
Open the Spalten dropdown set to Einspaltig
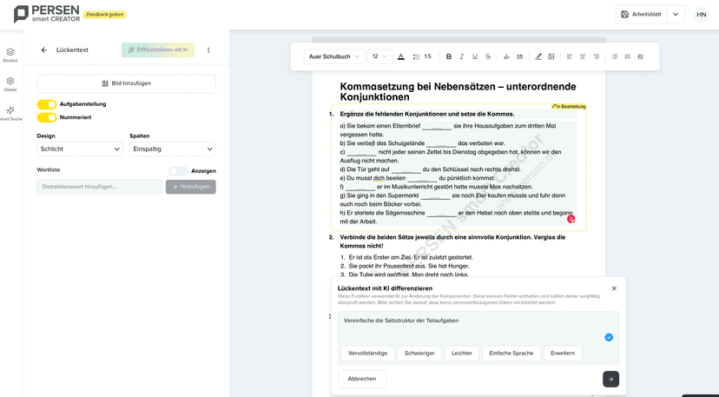point(173,149)
